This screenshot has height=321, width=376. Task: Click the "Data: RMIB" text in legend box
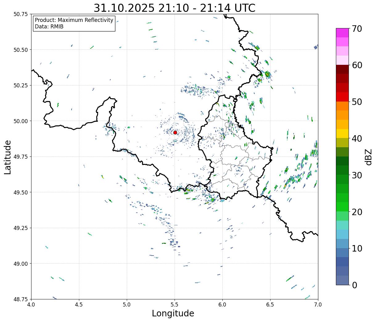[49, 27]
